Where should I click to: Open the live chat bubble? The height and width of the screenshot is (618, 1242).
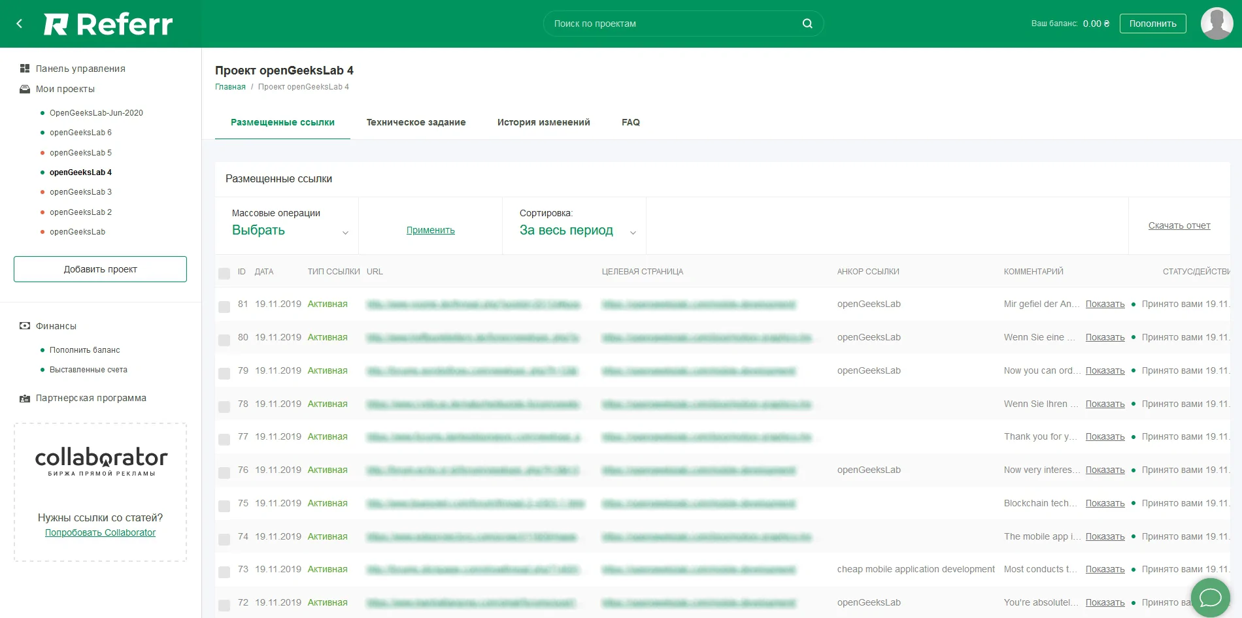click(x=1210, y=597)
